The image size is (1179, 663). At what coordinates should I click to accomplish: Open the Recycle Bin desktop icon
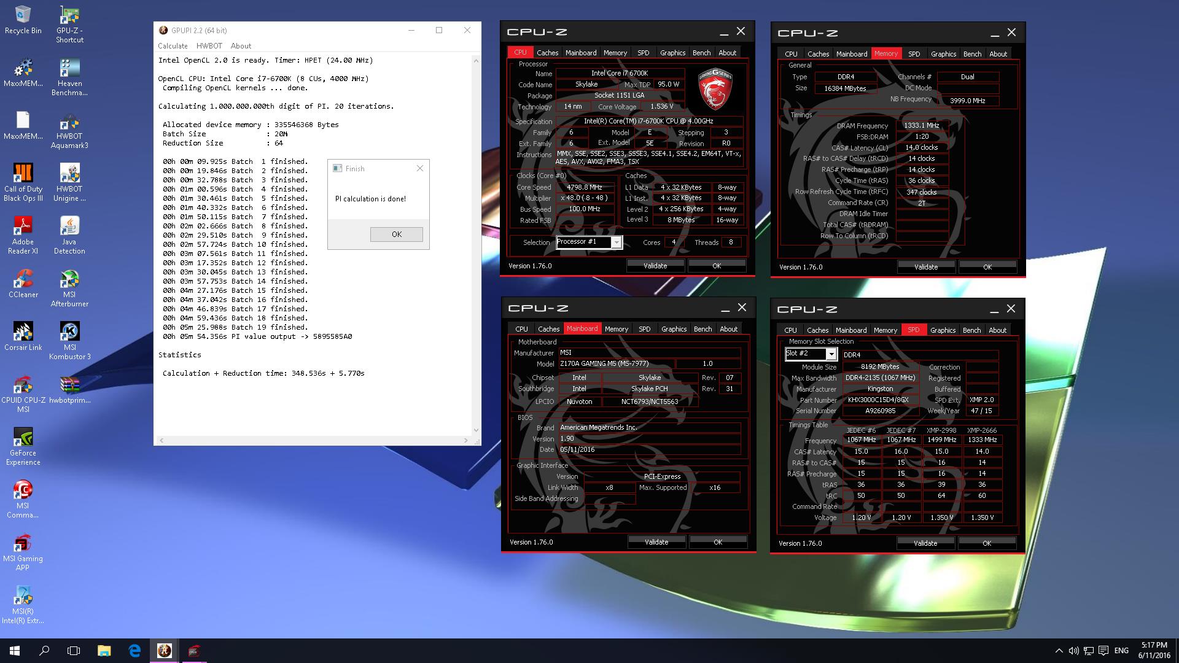pos(23,20)
